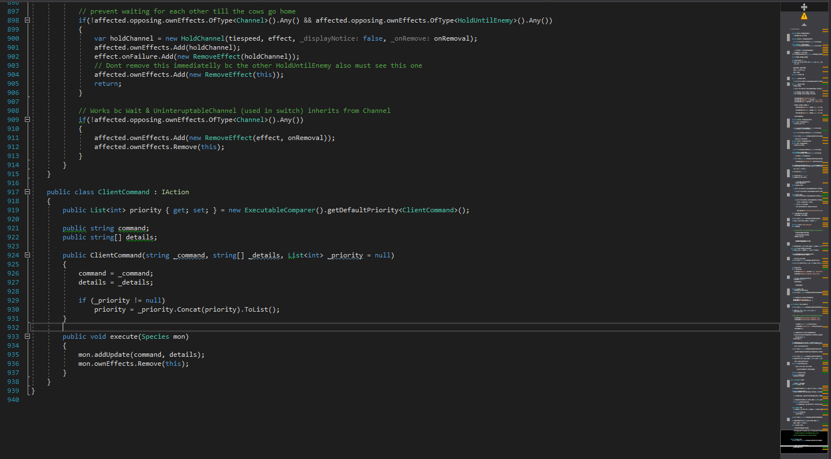
Task: Click the ClientCommand class name in its declaration
Action: click(x=124, y=192)
